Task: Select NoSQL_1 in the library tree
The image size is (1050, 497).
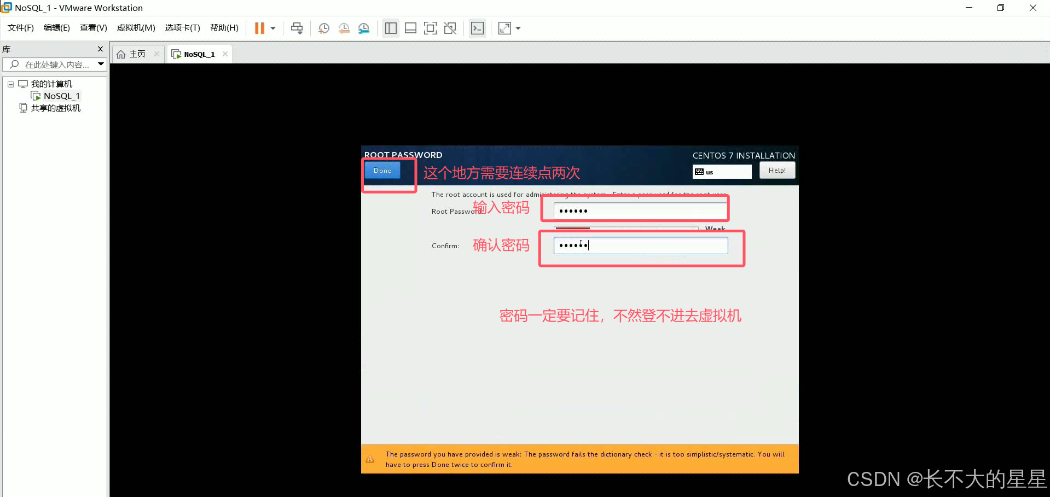Action: [61, 96]
